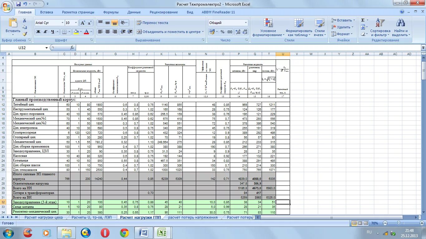Toggle align text right

(114, 32)
